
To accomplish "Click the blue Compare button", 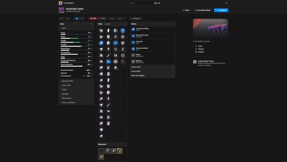I will 221,10.
